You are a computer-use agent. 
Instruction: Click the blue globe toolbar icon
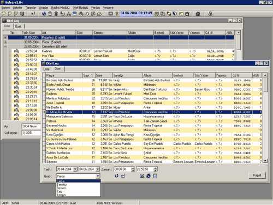(x=44, y=14)
